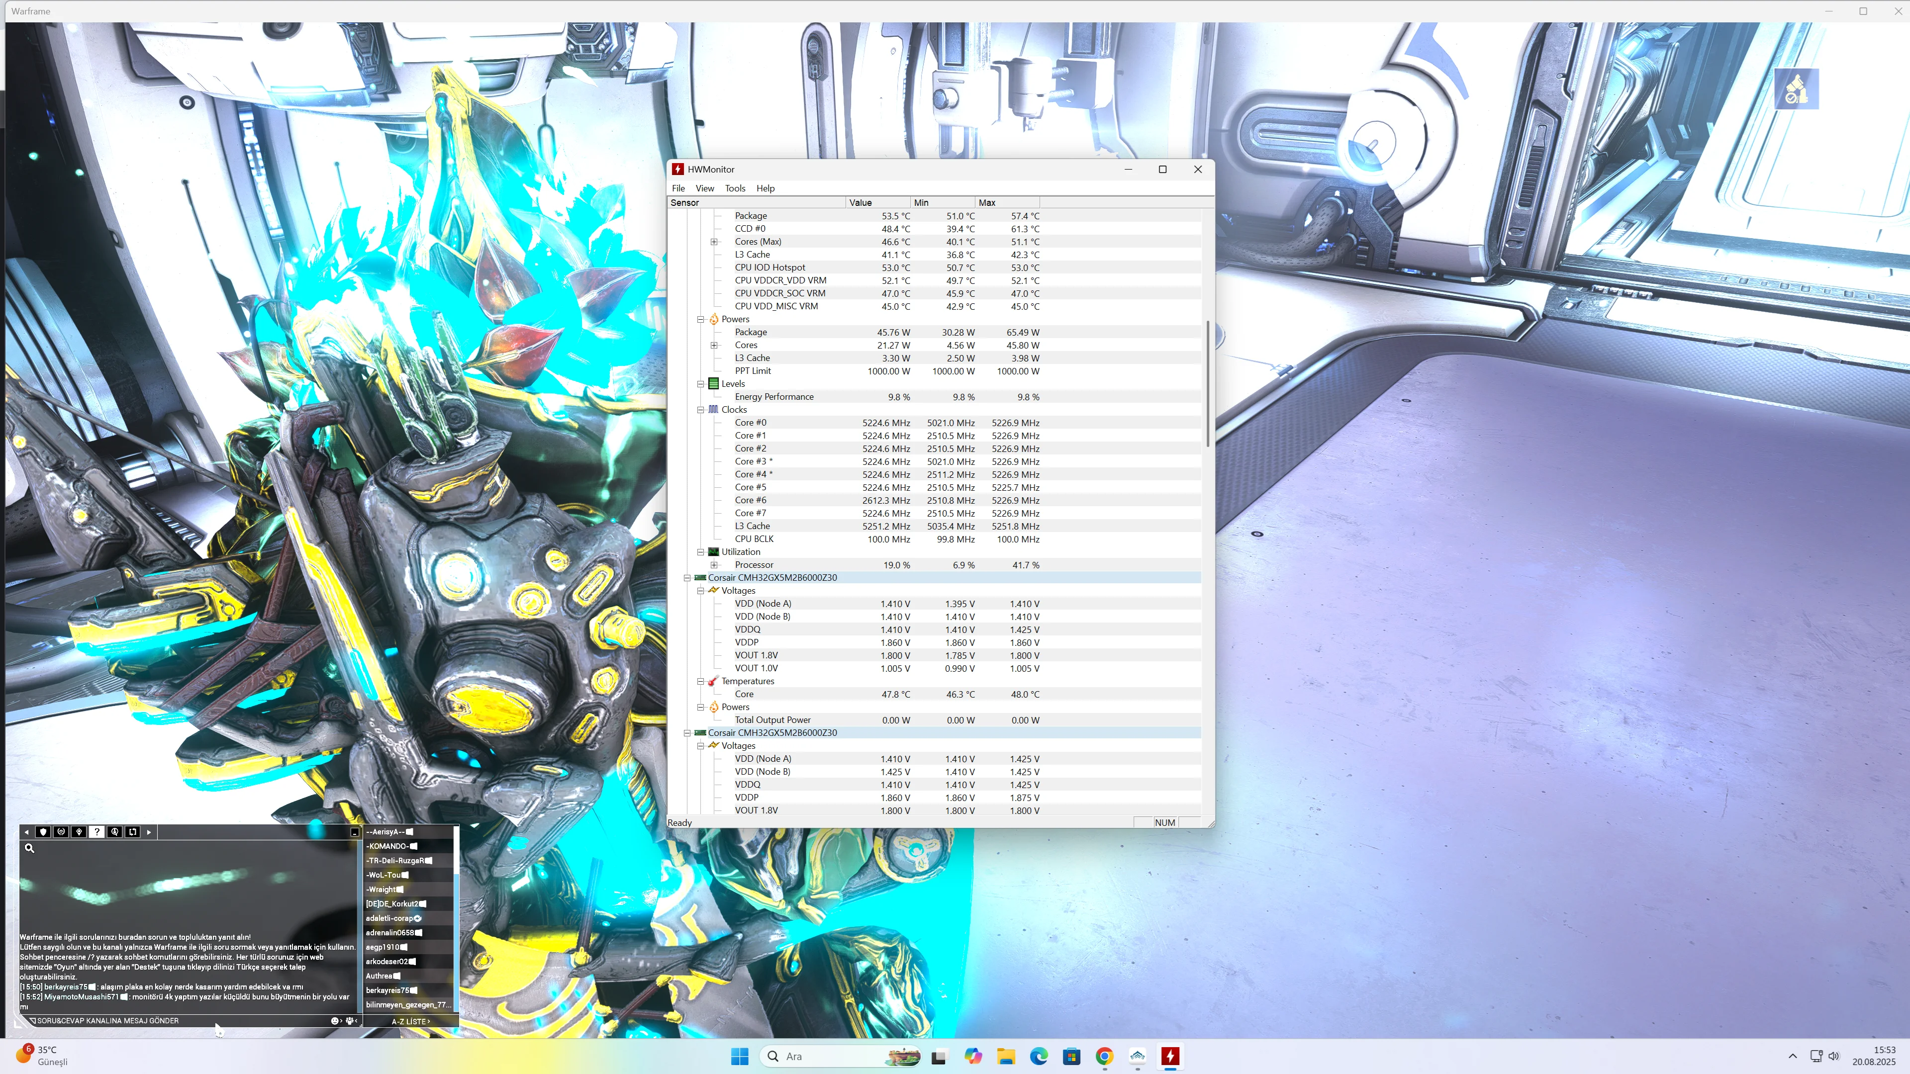Select the Q&A question mark chat tab

pos(97,832)
